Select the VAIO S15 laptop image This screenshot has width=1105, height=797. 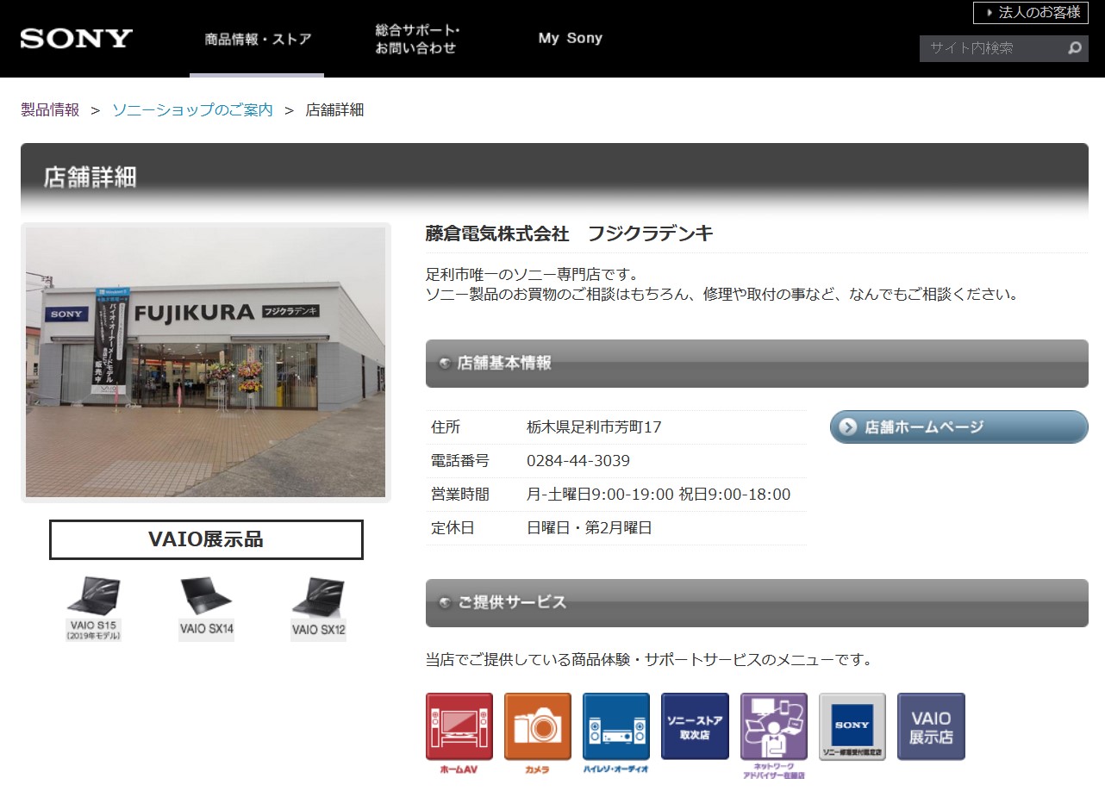[x=94, y=608]
